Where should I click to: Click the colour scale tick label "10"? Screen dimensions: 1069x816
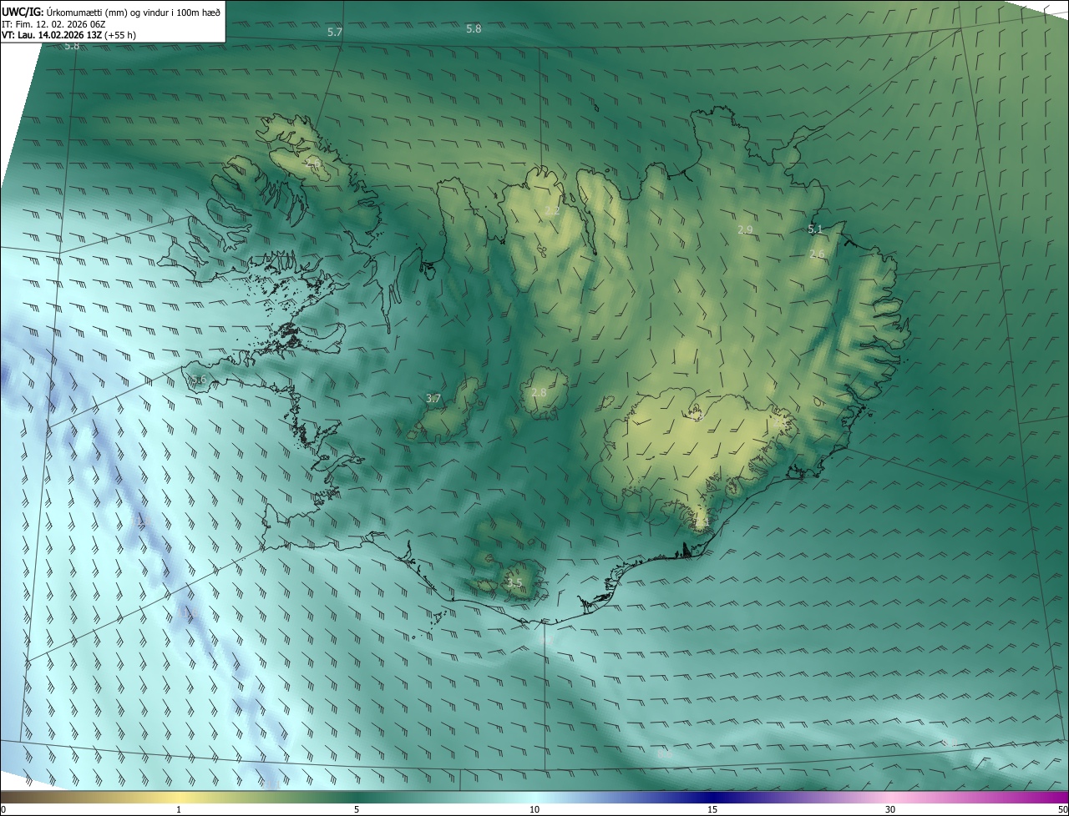(x=534, y=809)
